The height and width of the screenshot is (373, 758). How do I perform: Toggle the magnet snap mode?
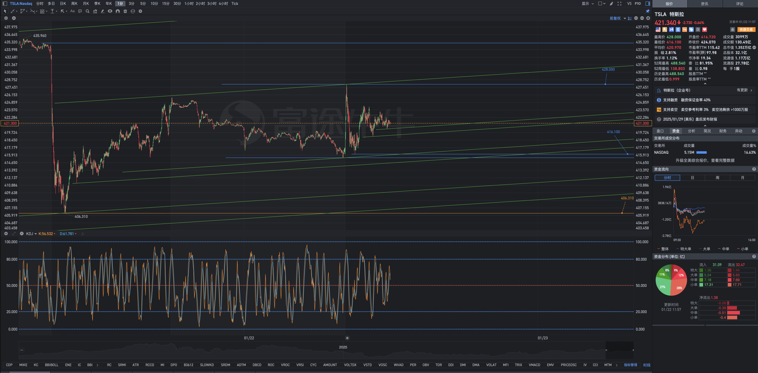pyautogui.click(x=118, y=11)
